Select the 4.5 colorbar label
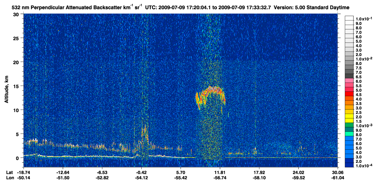Image resolution: width=375 pixels, height=192 pixels. pos(359,95)
